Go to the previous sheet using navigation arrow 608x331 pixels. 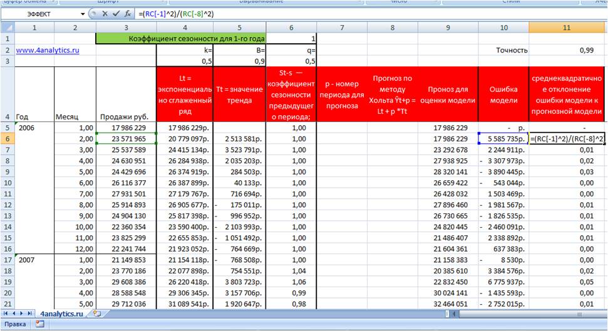(x=14, y=313)
